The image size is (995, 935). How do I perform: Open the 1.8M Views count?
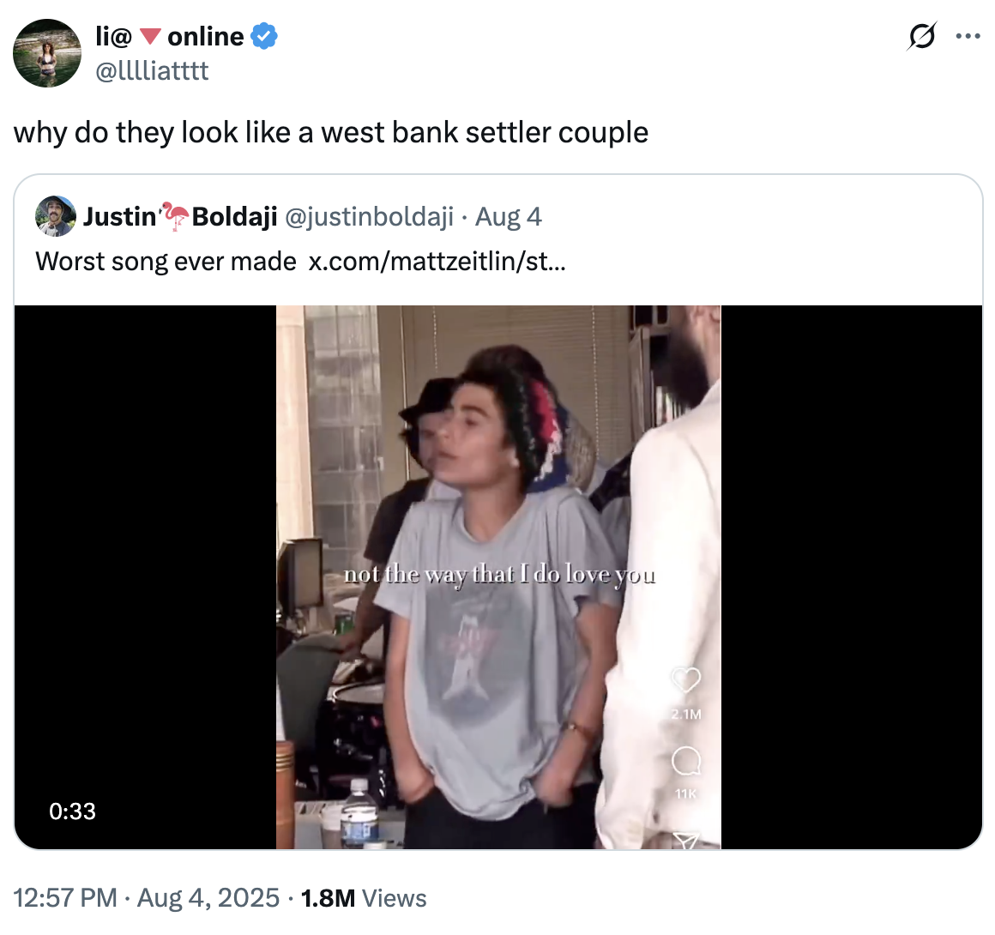[x=364, y=898]
